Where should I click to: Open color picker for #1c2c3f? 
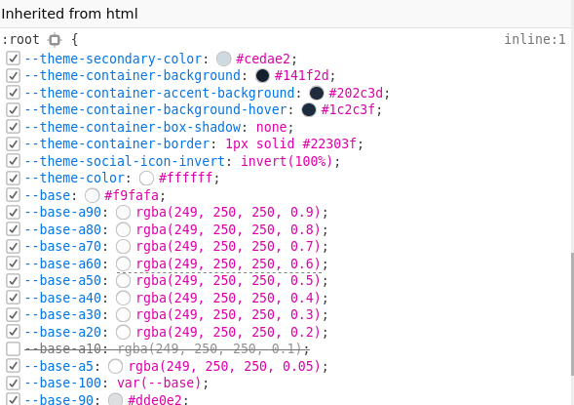coord(309,109)
